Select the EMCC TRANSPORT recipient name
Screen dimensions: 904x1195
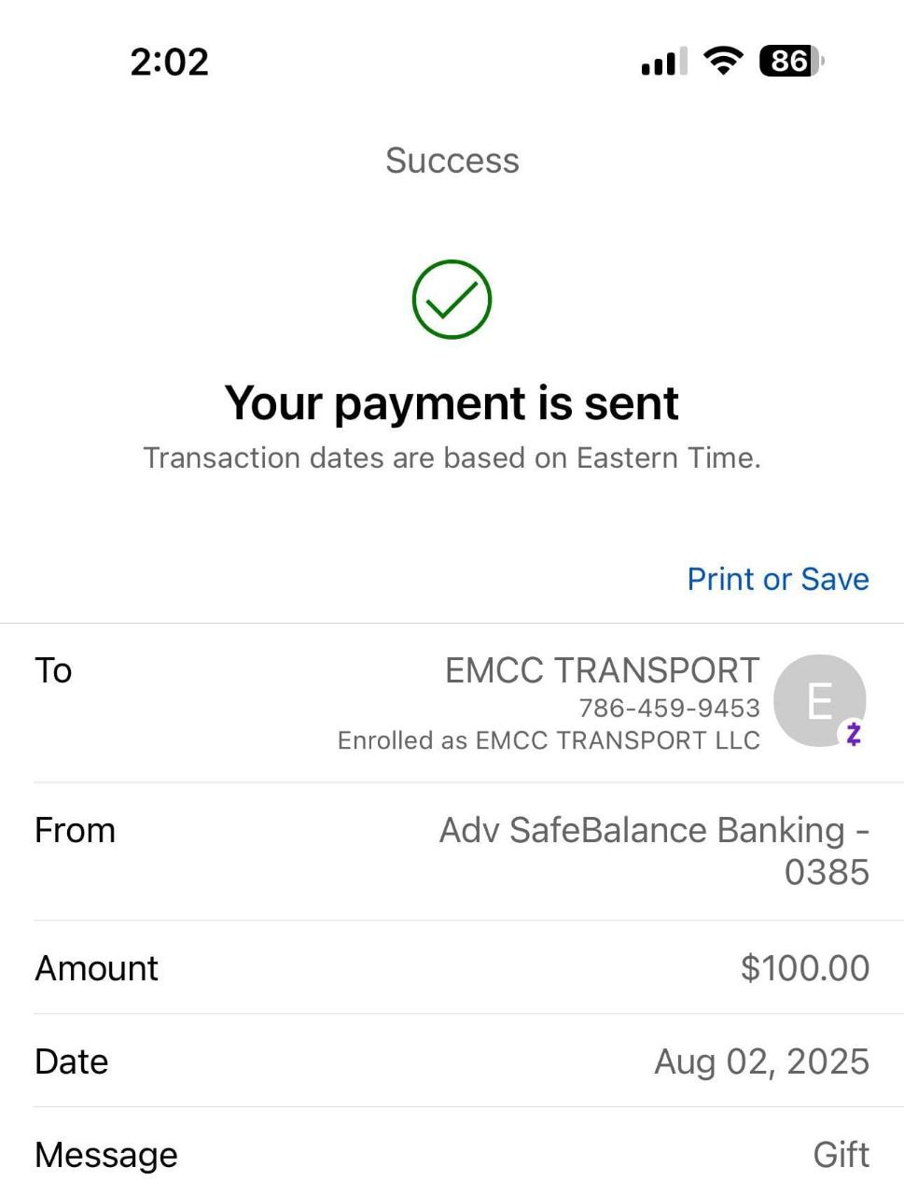tap(602, 670)
